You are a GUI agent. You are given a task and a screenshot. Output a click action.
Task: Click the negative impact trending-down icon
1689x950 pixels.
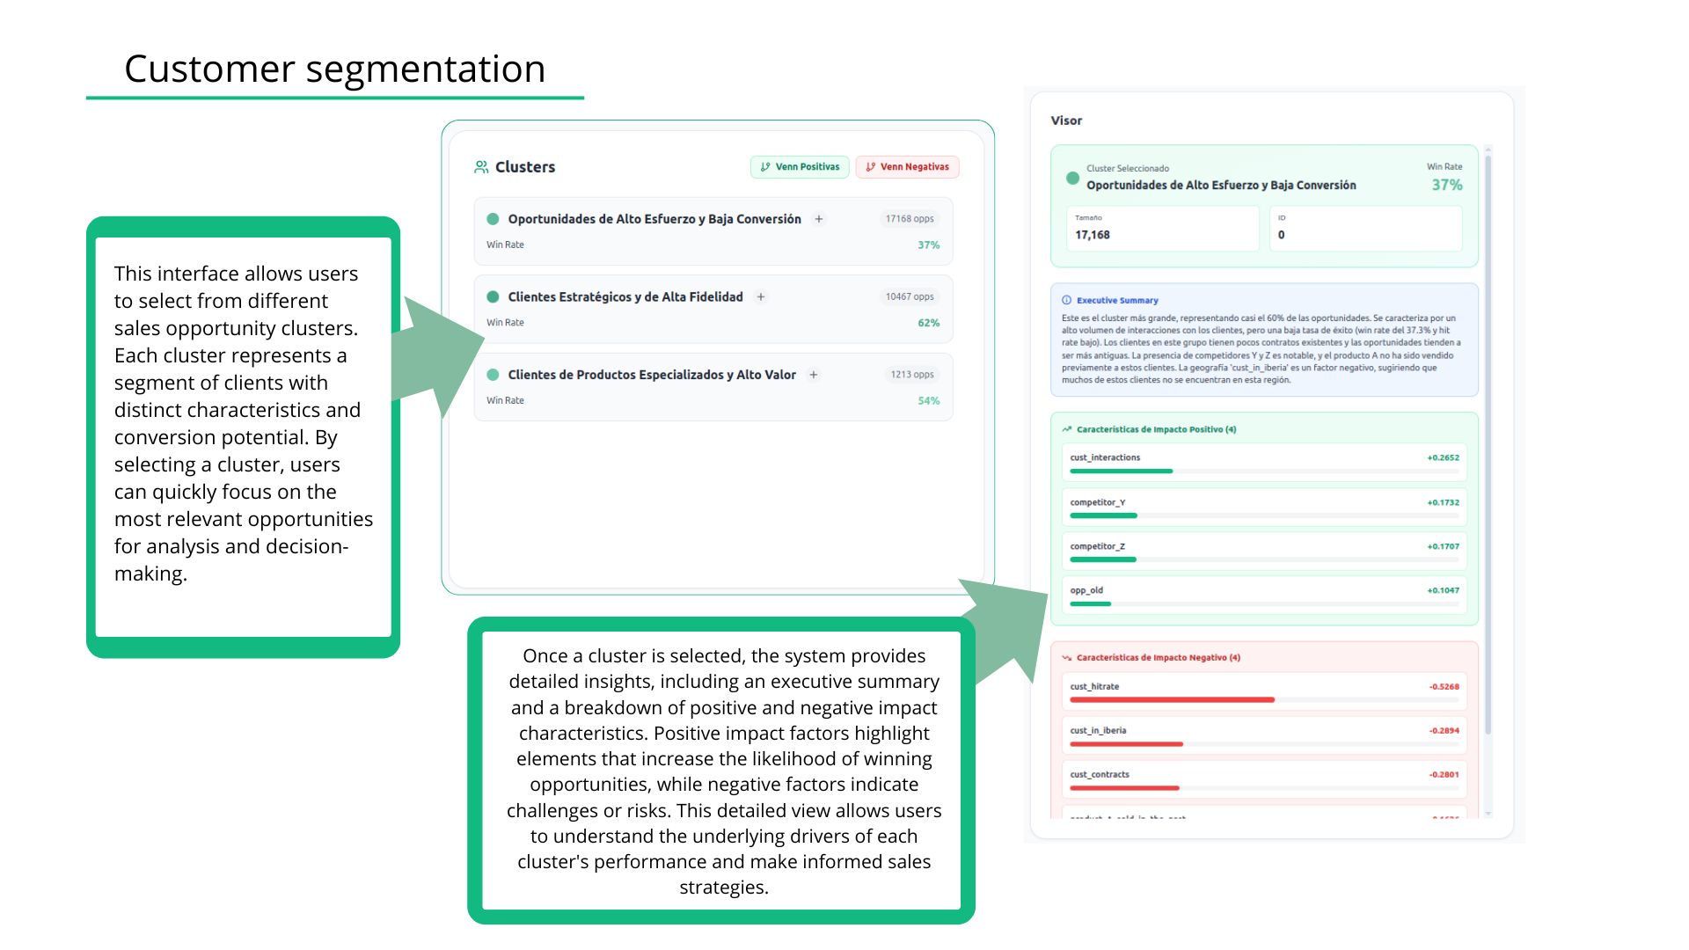[1066, 658]
